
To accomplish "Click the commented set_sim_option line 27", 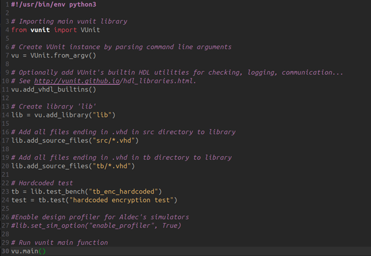I will [96, 226].
